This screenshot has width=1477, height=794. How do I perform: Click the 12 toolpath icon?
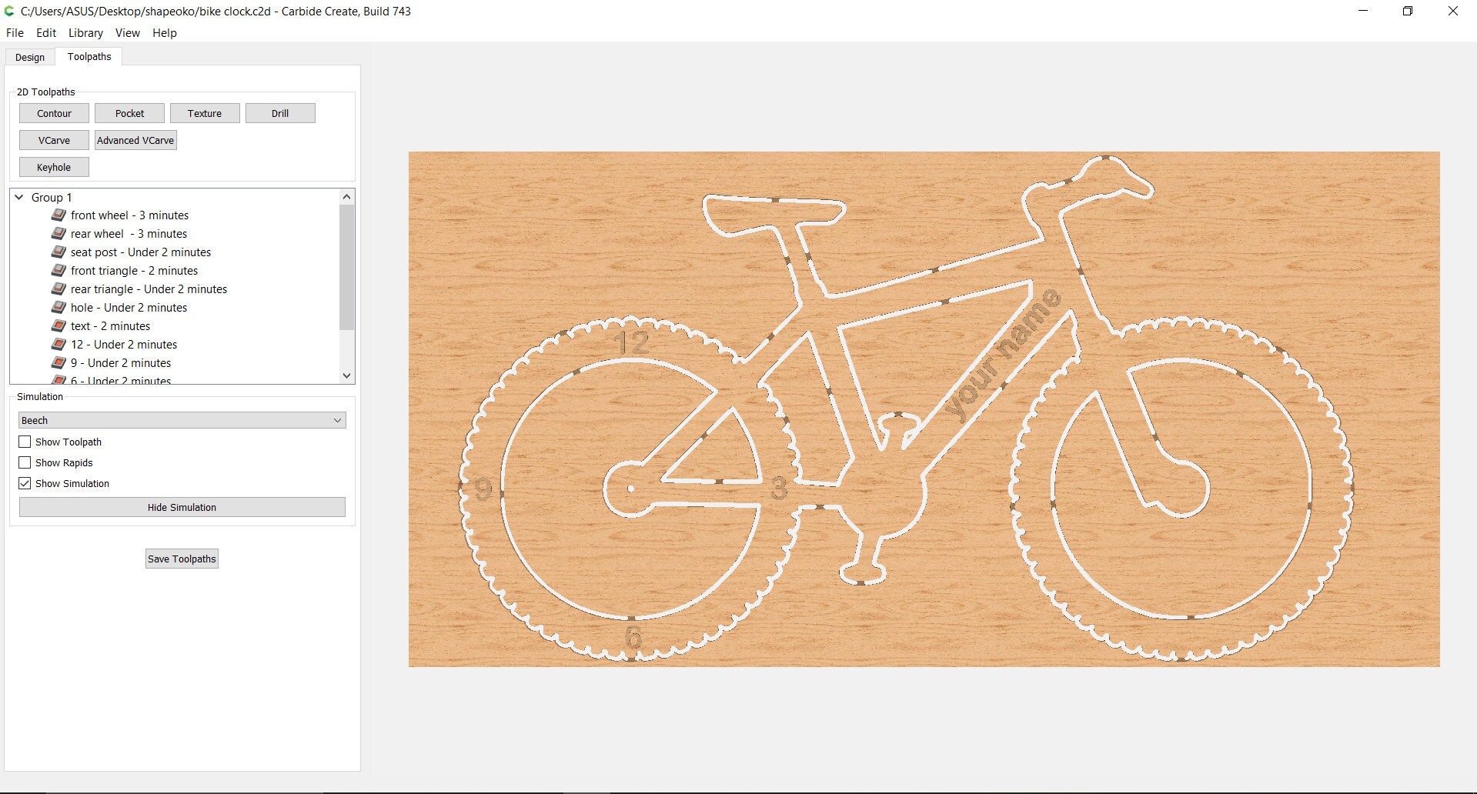tap(59, 345)
